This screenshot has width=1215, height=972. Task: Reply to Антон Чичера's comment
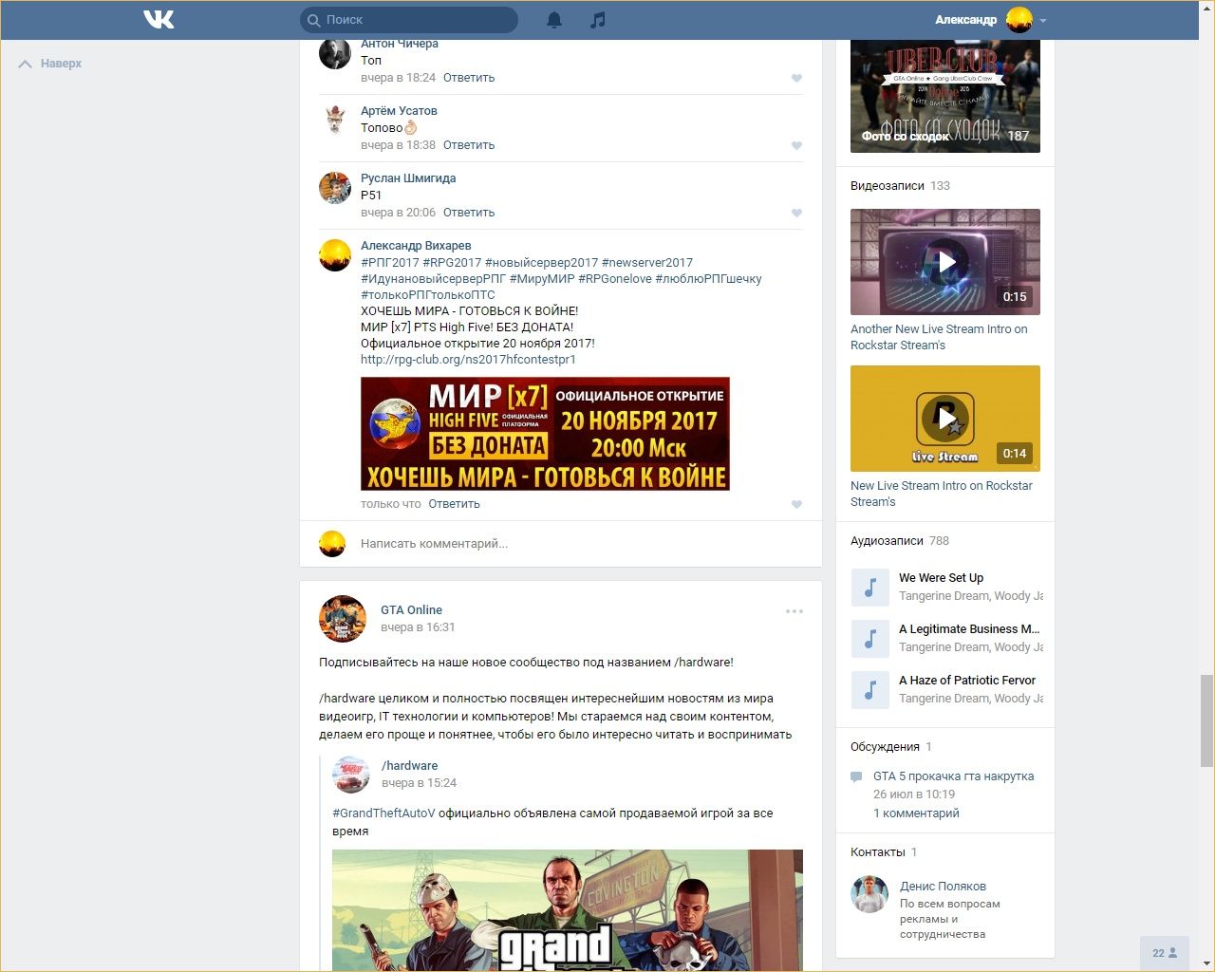coord(469,78)
